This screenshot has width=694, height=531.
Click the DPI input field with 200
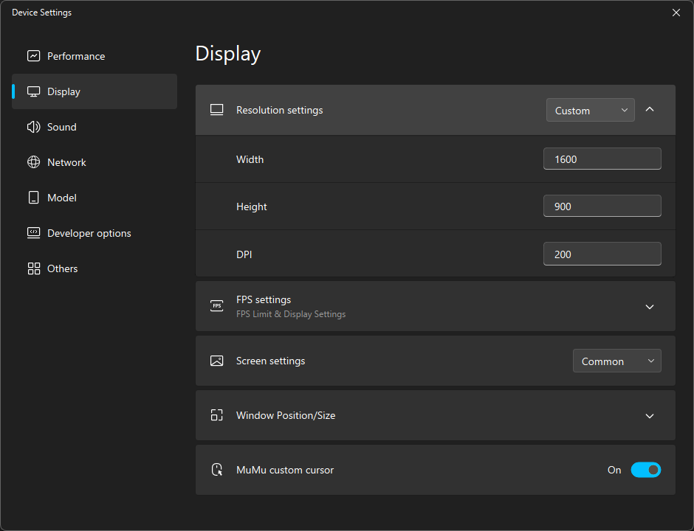pyautogui.click(x=602, y=254)
